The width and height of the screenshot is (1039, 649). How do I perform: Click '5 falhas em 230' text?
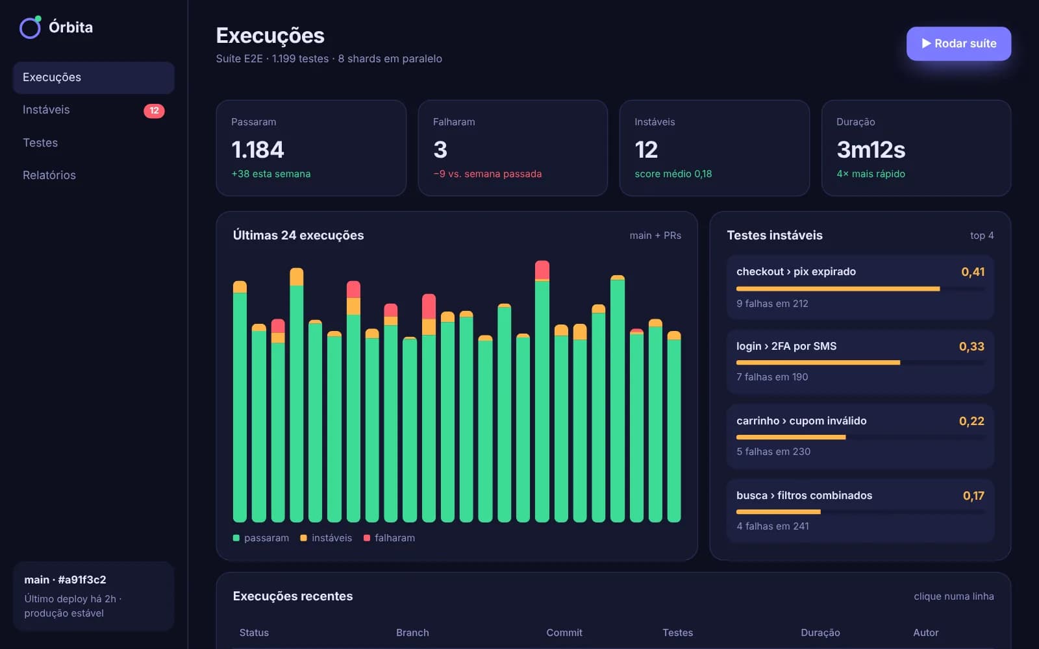click(x=773, y=452)
